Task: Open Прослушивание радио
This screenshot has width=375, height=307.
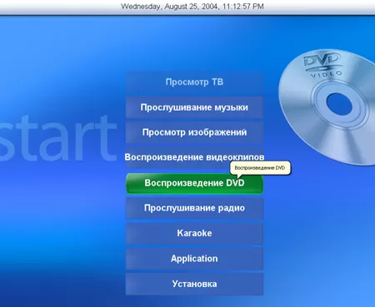Action: 194,208
